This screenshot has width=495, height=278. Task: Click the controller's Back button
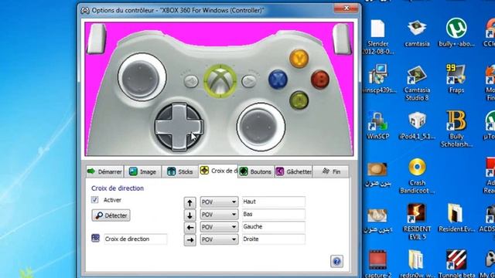pos(191,82)
